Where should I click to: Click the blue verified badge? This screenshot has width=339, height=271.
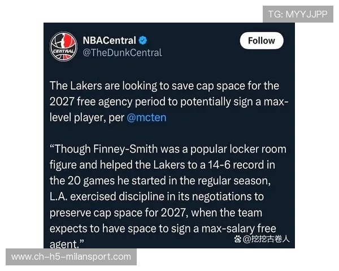pos(144,41)
